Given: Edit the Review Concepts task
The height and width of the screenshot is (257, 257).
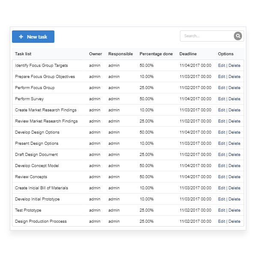Looking at the screenshot, I should pyautogui.click(x=221, y=177).
